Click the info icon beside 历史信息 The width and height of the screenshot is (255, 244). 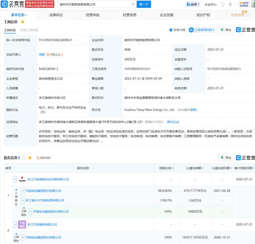[x=248, y=15]
